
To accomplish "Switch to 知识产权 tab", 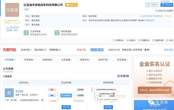I will coord(104,60).
